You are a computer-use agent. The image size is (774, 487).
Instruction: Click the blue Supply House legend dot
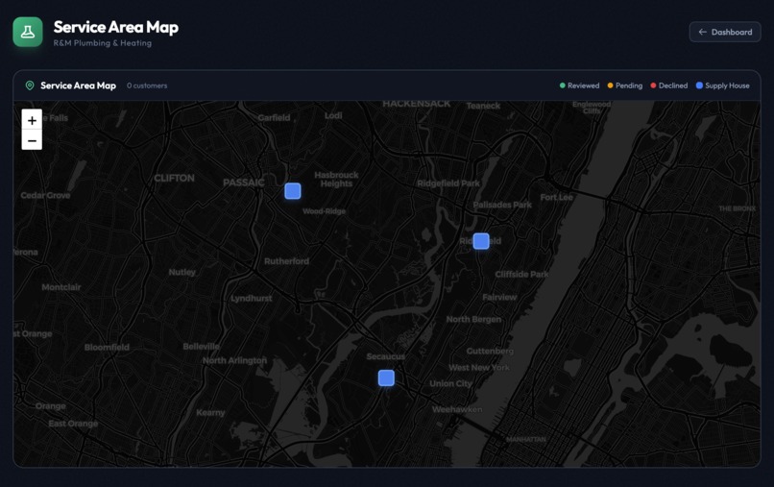(699, 85)
